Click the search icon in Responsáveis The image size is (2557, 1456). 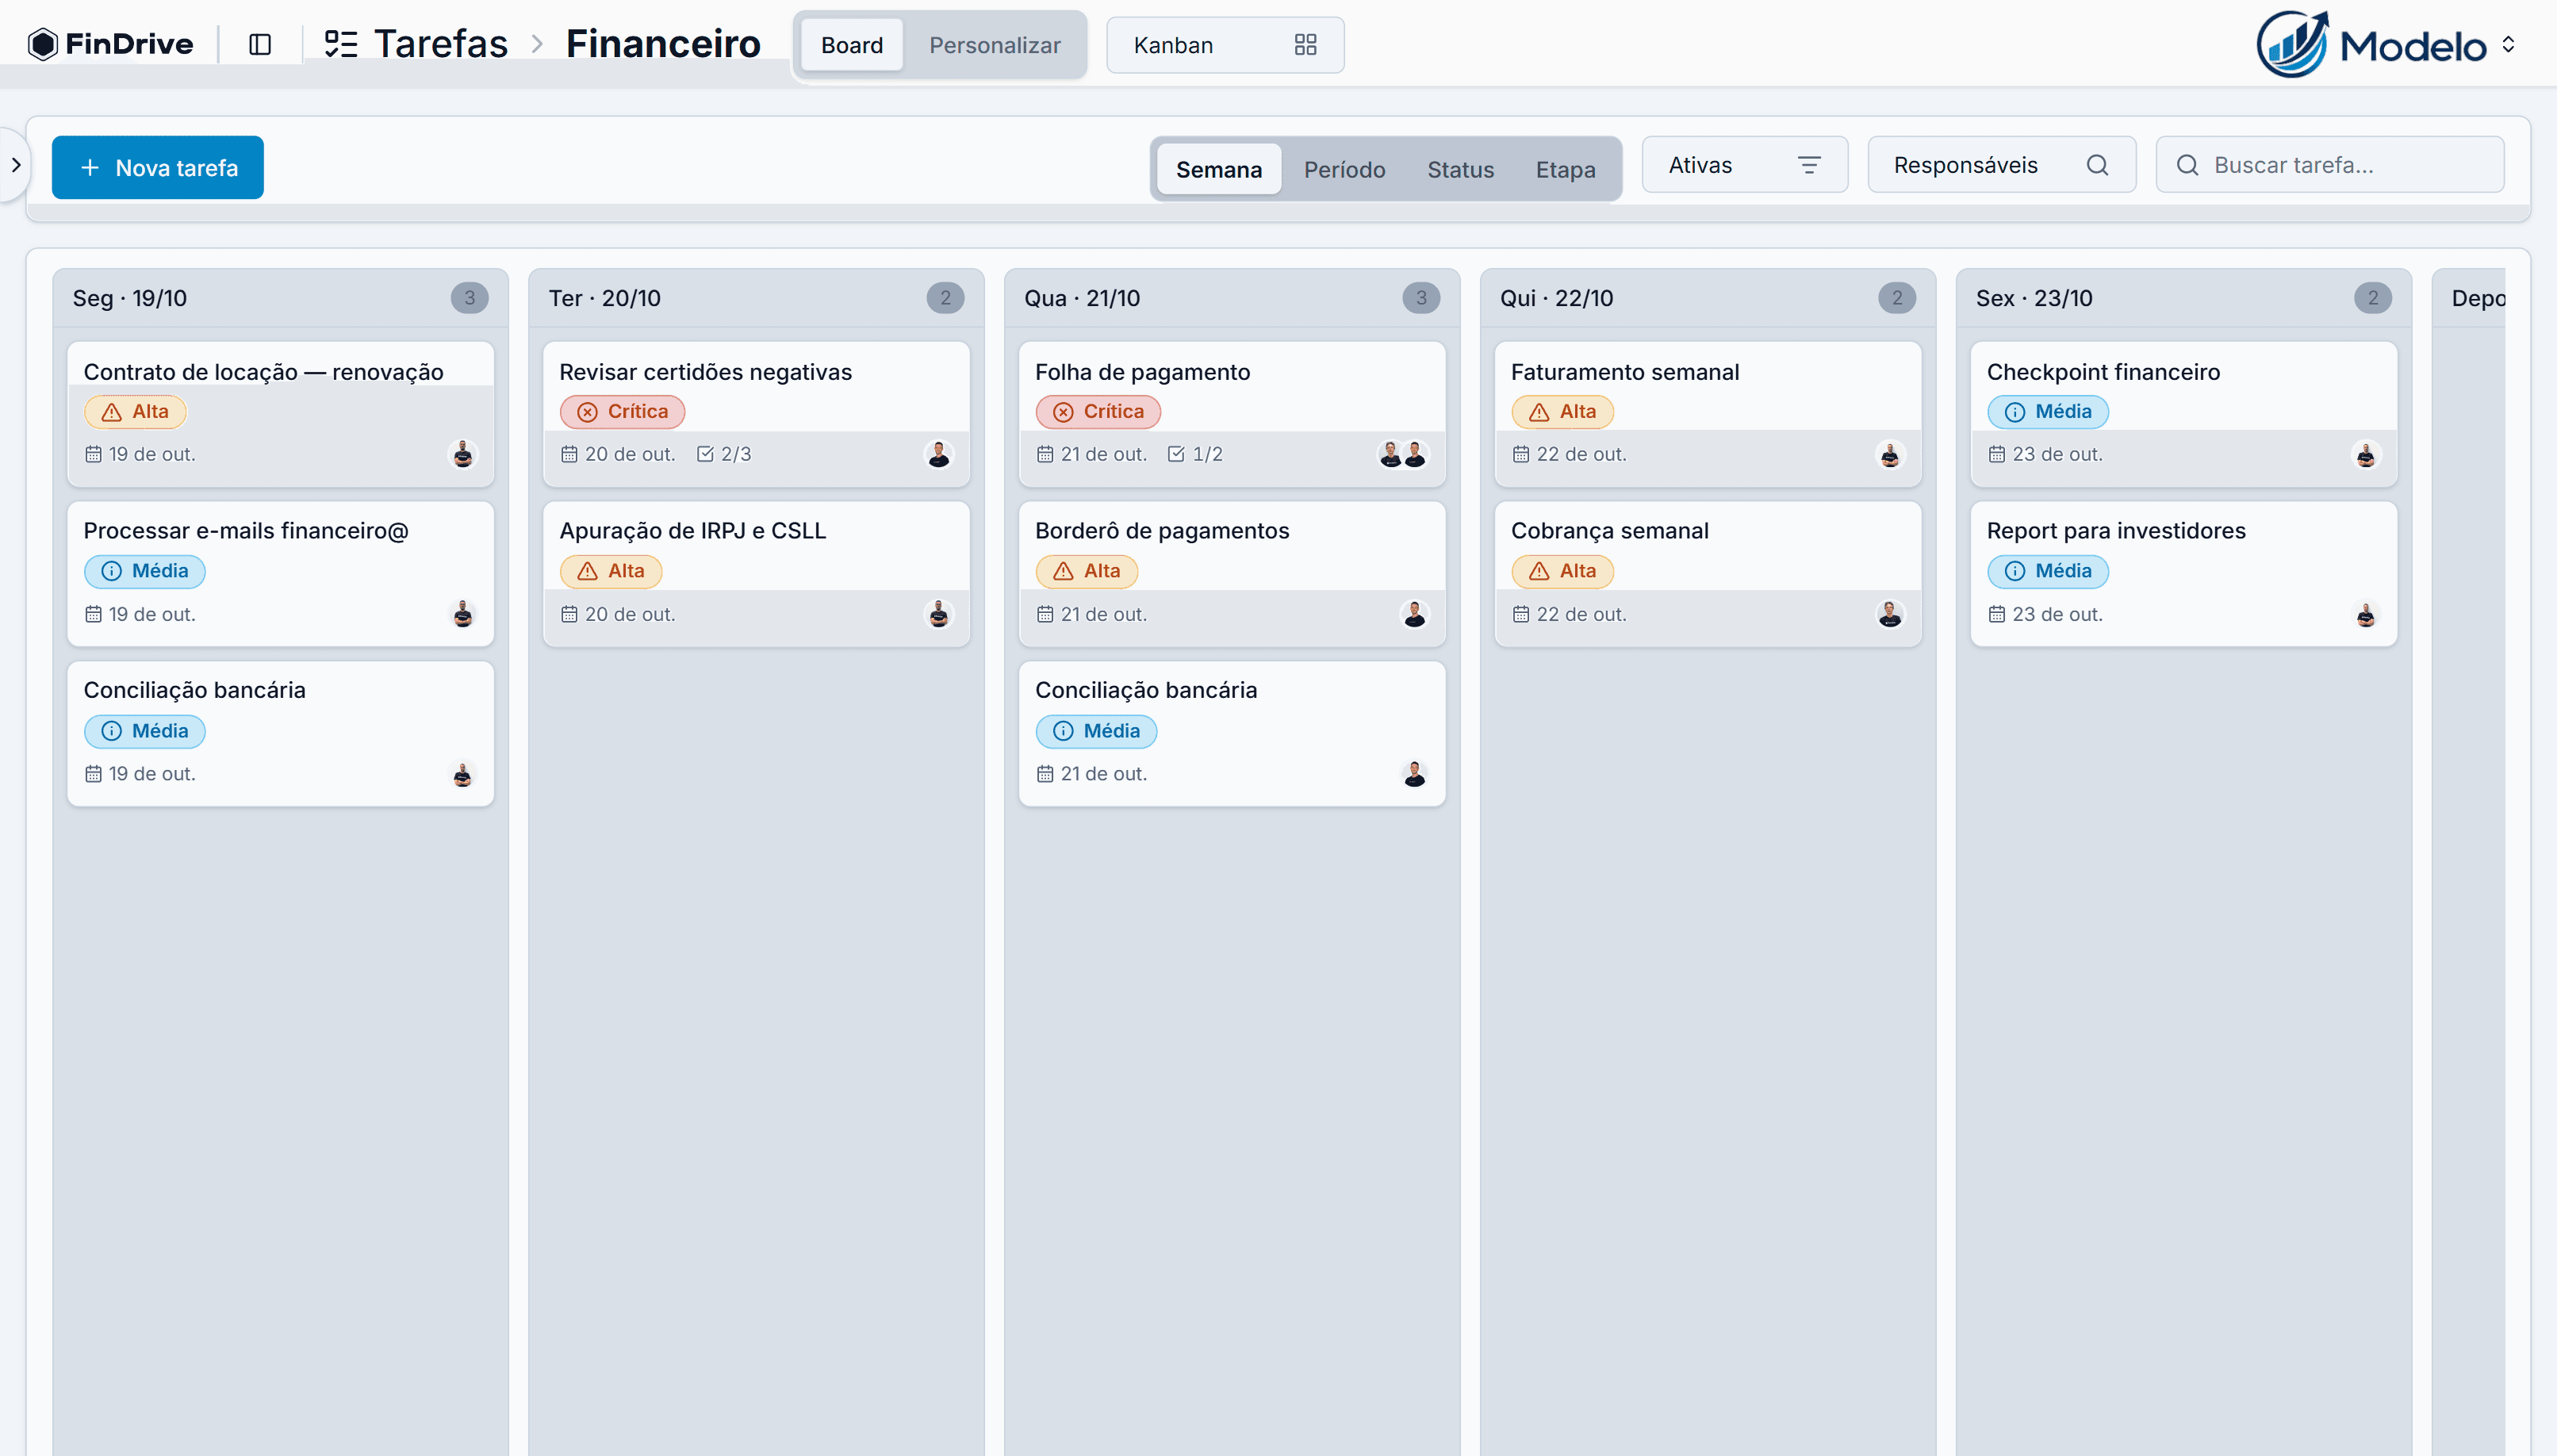tap(2097, 165)
